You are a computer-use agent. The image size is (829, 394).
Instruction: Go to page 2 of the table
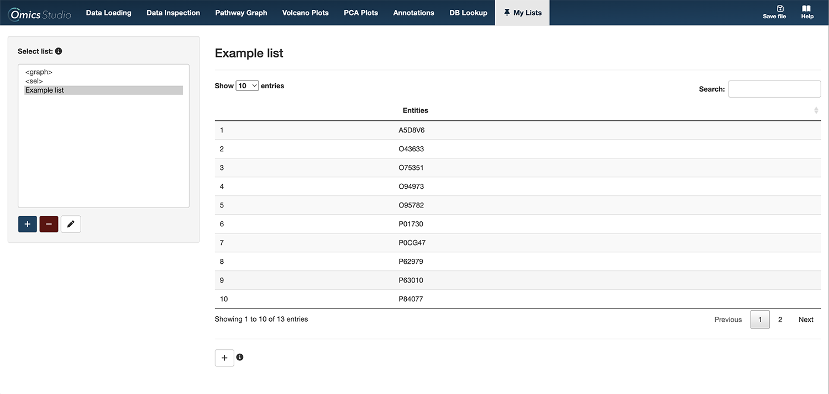780,320
